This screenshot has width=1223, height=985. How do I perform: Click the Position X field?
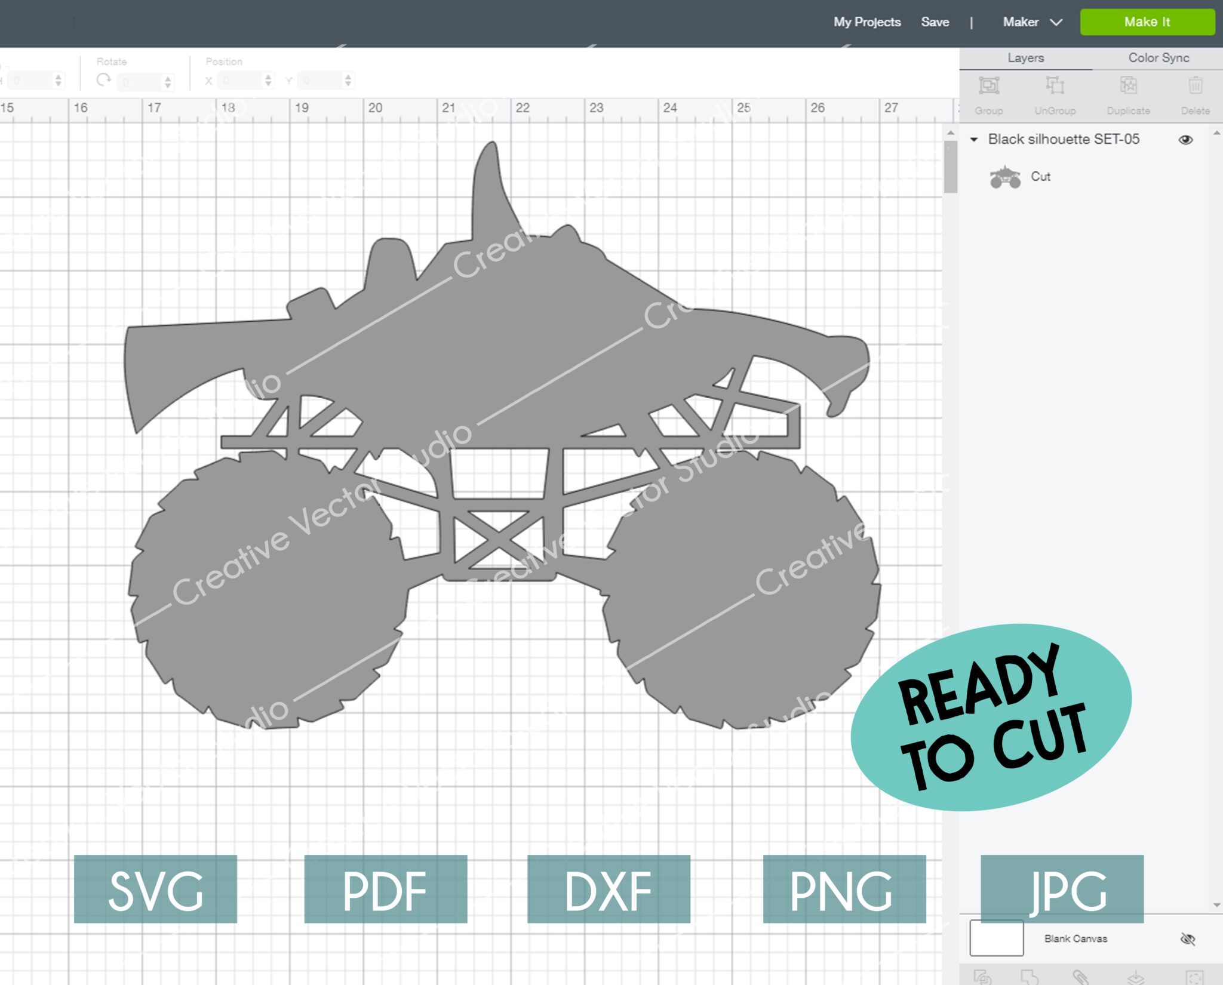240,81
